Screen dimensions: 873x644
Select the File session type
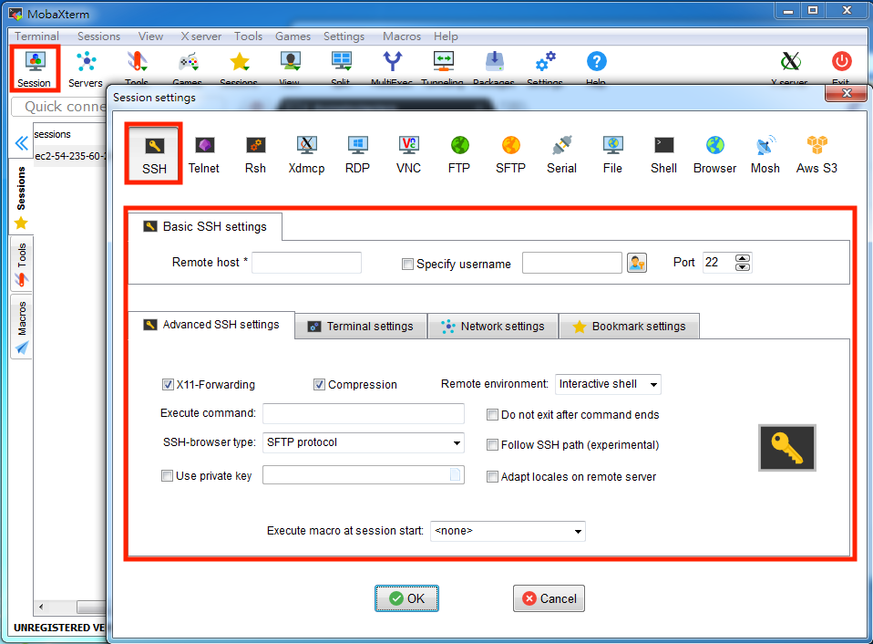(x=612, y=154)
